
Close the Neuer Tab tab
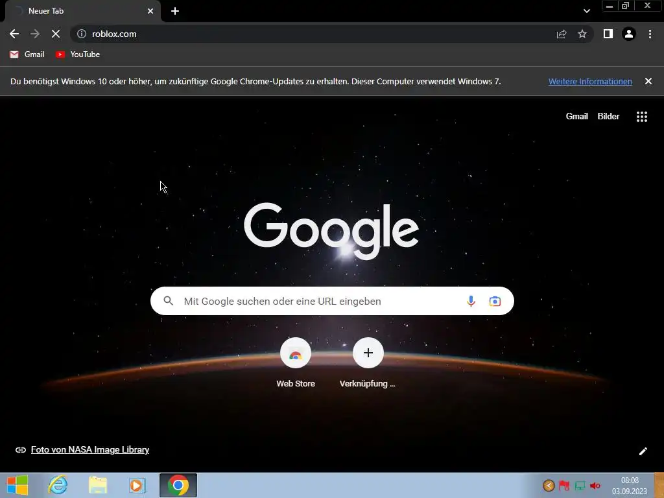click(150, 11)
